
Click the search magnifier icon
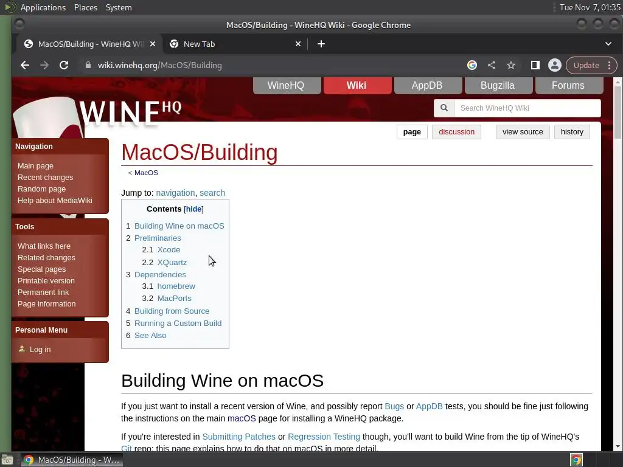click(444, 108)
